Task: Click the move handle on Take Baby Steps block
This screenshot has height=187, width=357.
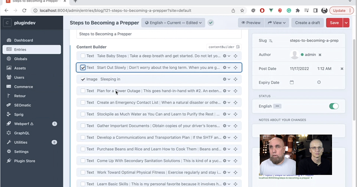Action: [x=235, y=56]
